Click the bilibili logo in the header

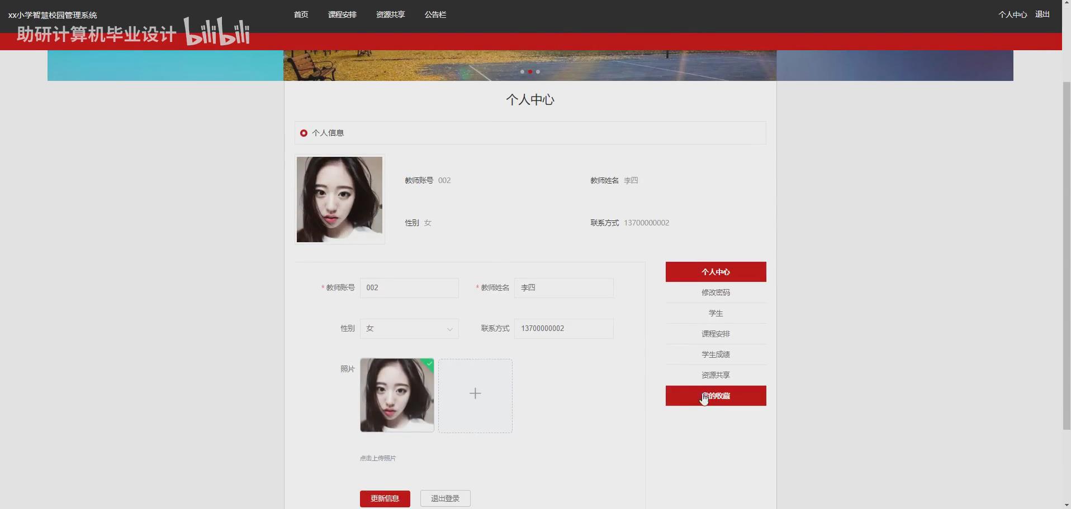(217, 31)
